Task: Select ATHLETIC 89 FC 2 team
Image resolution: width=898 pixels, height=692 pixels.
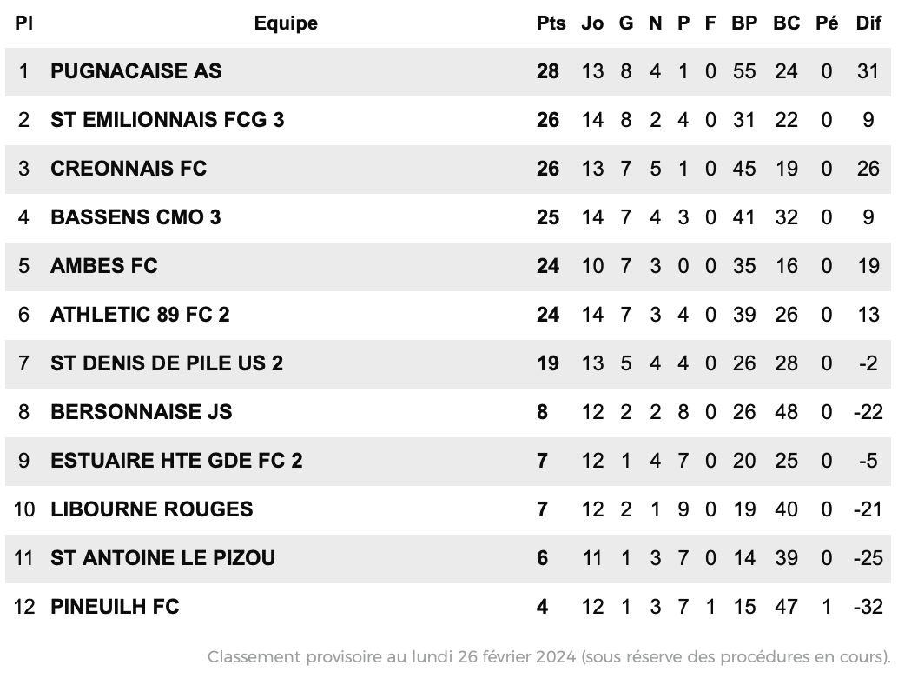Action: click(x=141, y=315)
